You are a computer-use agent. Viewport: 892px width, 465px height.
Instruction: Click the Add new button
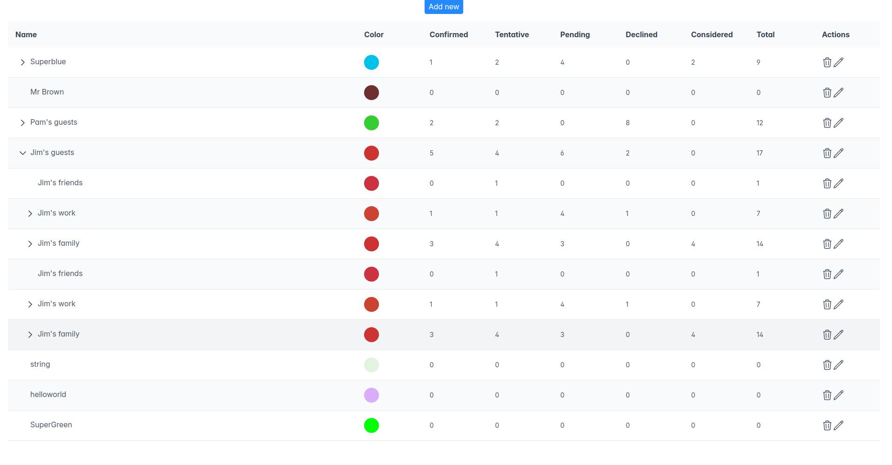tap(443, 7)
